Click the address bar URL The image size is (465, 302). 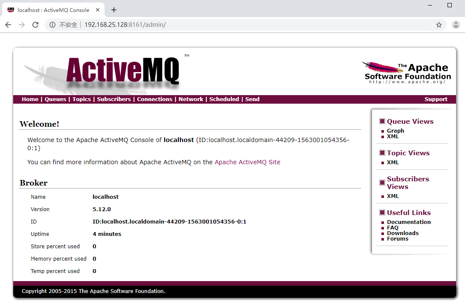tap(125, 25)
